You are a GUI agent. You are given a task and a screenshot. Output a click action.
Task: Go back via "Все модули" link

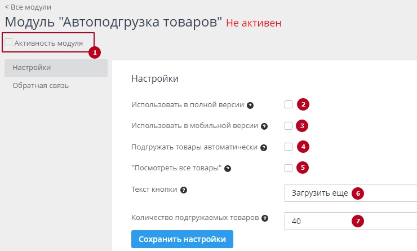[x=28, y=7]
